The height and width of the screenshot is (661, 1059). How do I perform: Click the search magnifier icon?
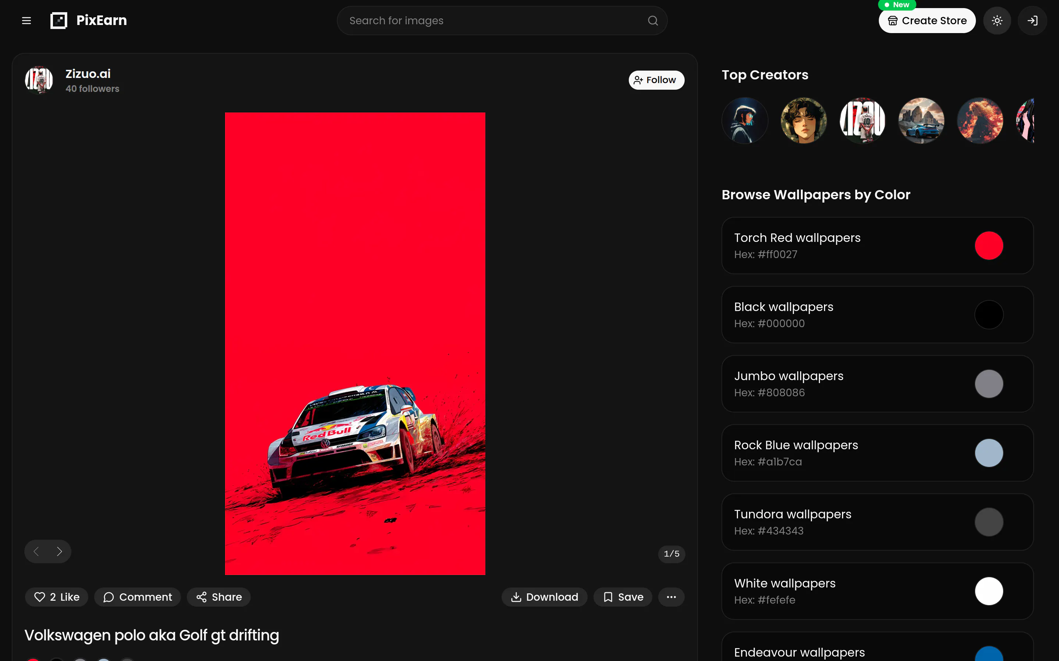pos(653,21)
